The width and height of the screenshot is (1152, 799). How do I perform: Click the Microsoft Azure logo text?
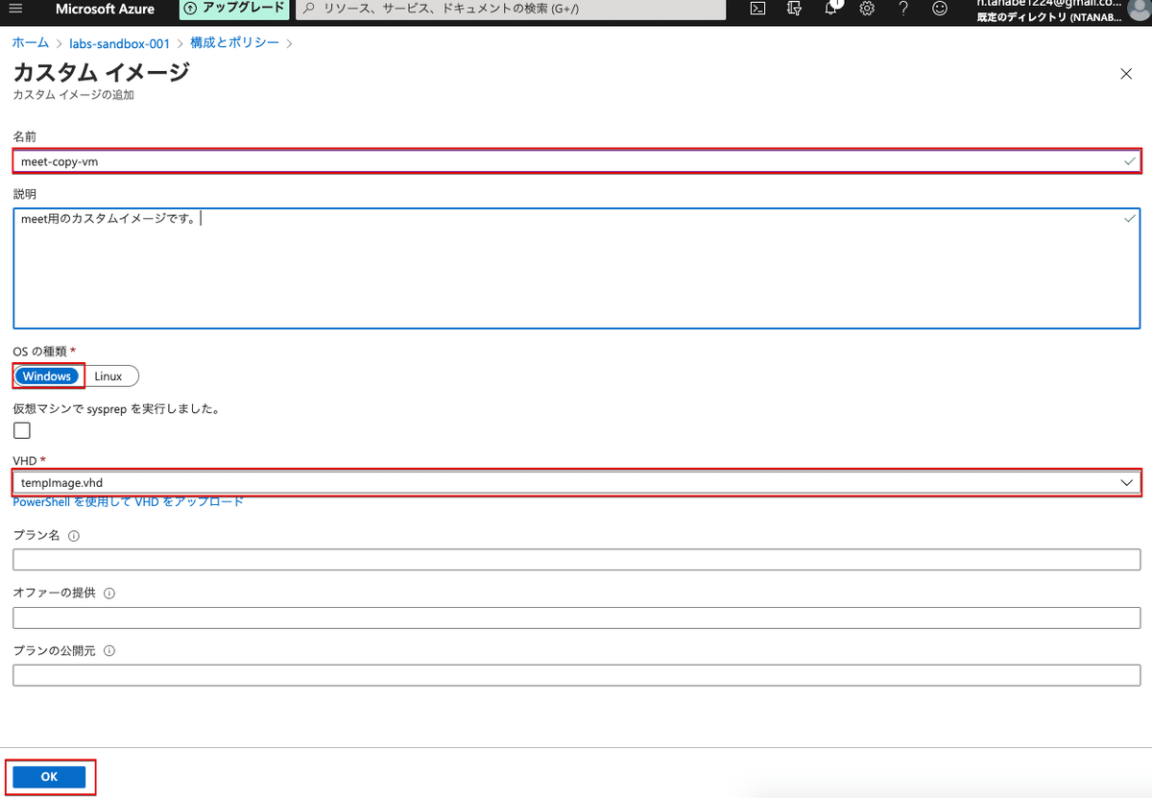click(x=105, y=9)
